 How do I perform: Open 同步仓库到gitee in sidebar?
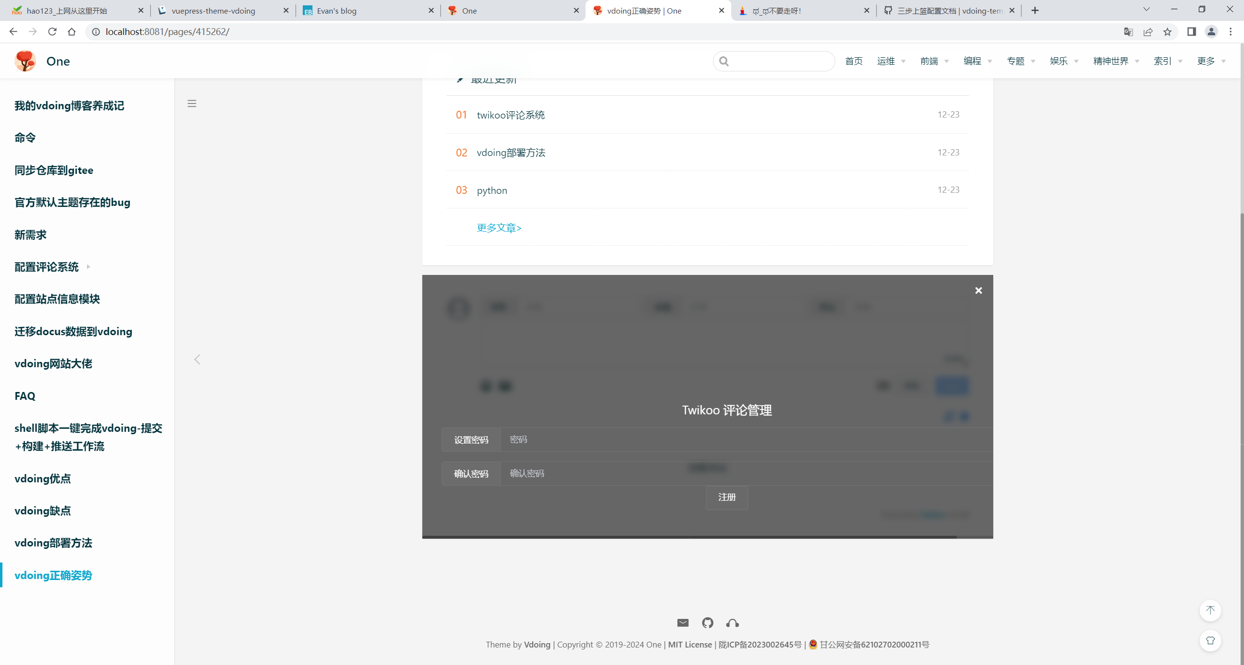point(53,170)
